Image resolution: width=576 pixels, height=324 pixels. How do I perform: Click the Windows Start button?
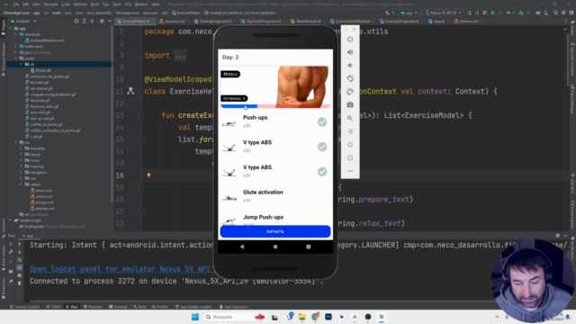195,317
